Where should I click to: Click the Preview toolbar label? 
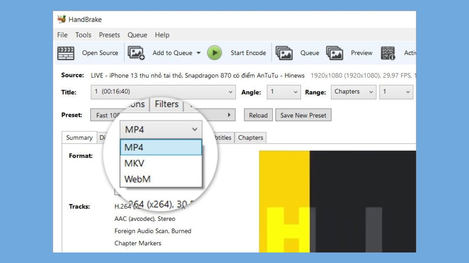tap(362, 53)
